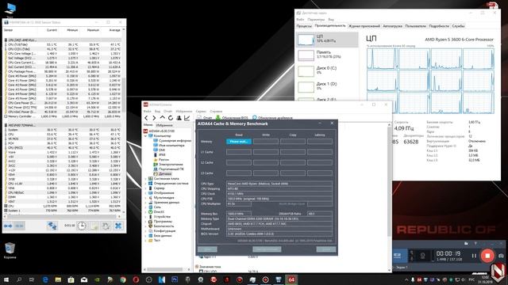Switch to the Избранное tab in the AIDA64 sidebar
This screenshot has width=508, height=285.
(164, 125)
